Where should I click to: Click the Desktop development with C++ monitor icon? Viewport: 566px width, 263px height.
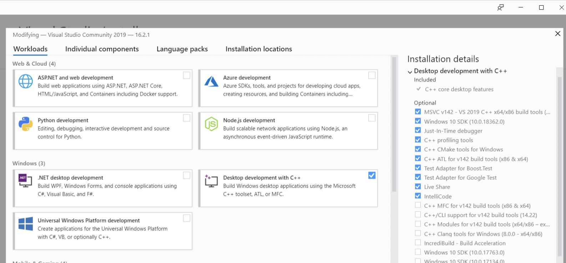pyautogui.click(x=211, y=181)
